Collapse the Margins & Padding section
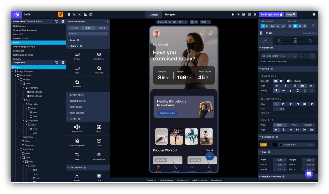This screenshot has width=329, height=194. 288,176
